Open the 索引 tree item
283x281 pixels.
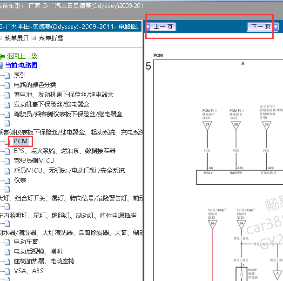(20, 75)
